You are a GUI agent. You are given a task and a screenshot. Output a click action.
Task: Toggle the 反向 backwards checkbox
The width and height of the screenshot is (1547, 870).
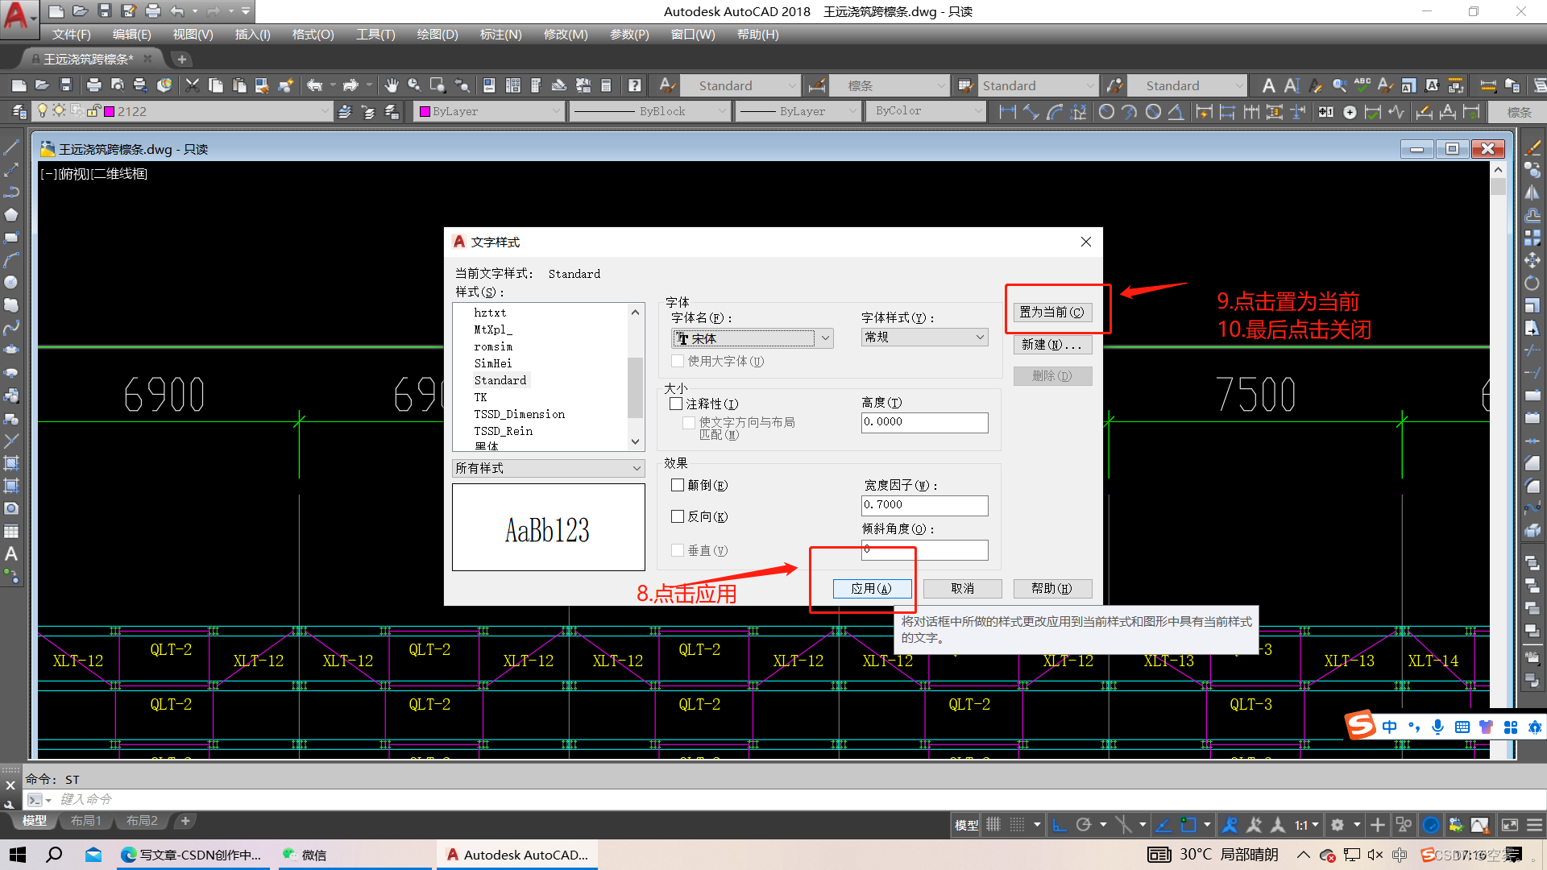coord(678,516)
